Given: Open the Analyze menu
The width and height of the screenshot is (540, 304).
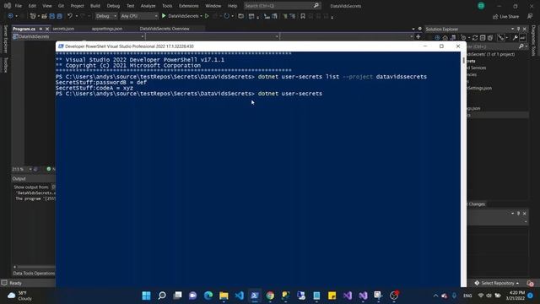Looking at the screenshot, I should pyautogui.click(x=148, y=6).
